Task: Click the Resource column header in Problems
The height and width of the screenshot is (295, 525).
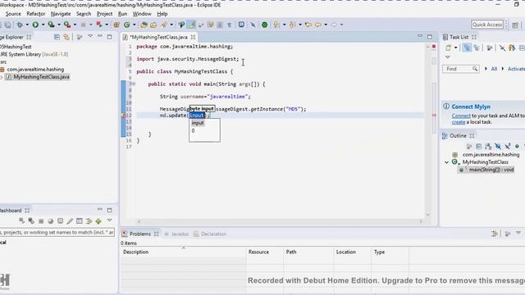Action: (265, 252)
